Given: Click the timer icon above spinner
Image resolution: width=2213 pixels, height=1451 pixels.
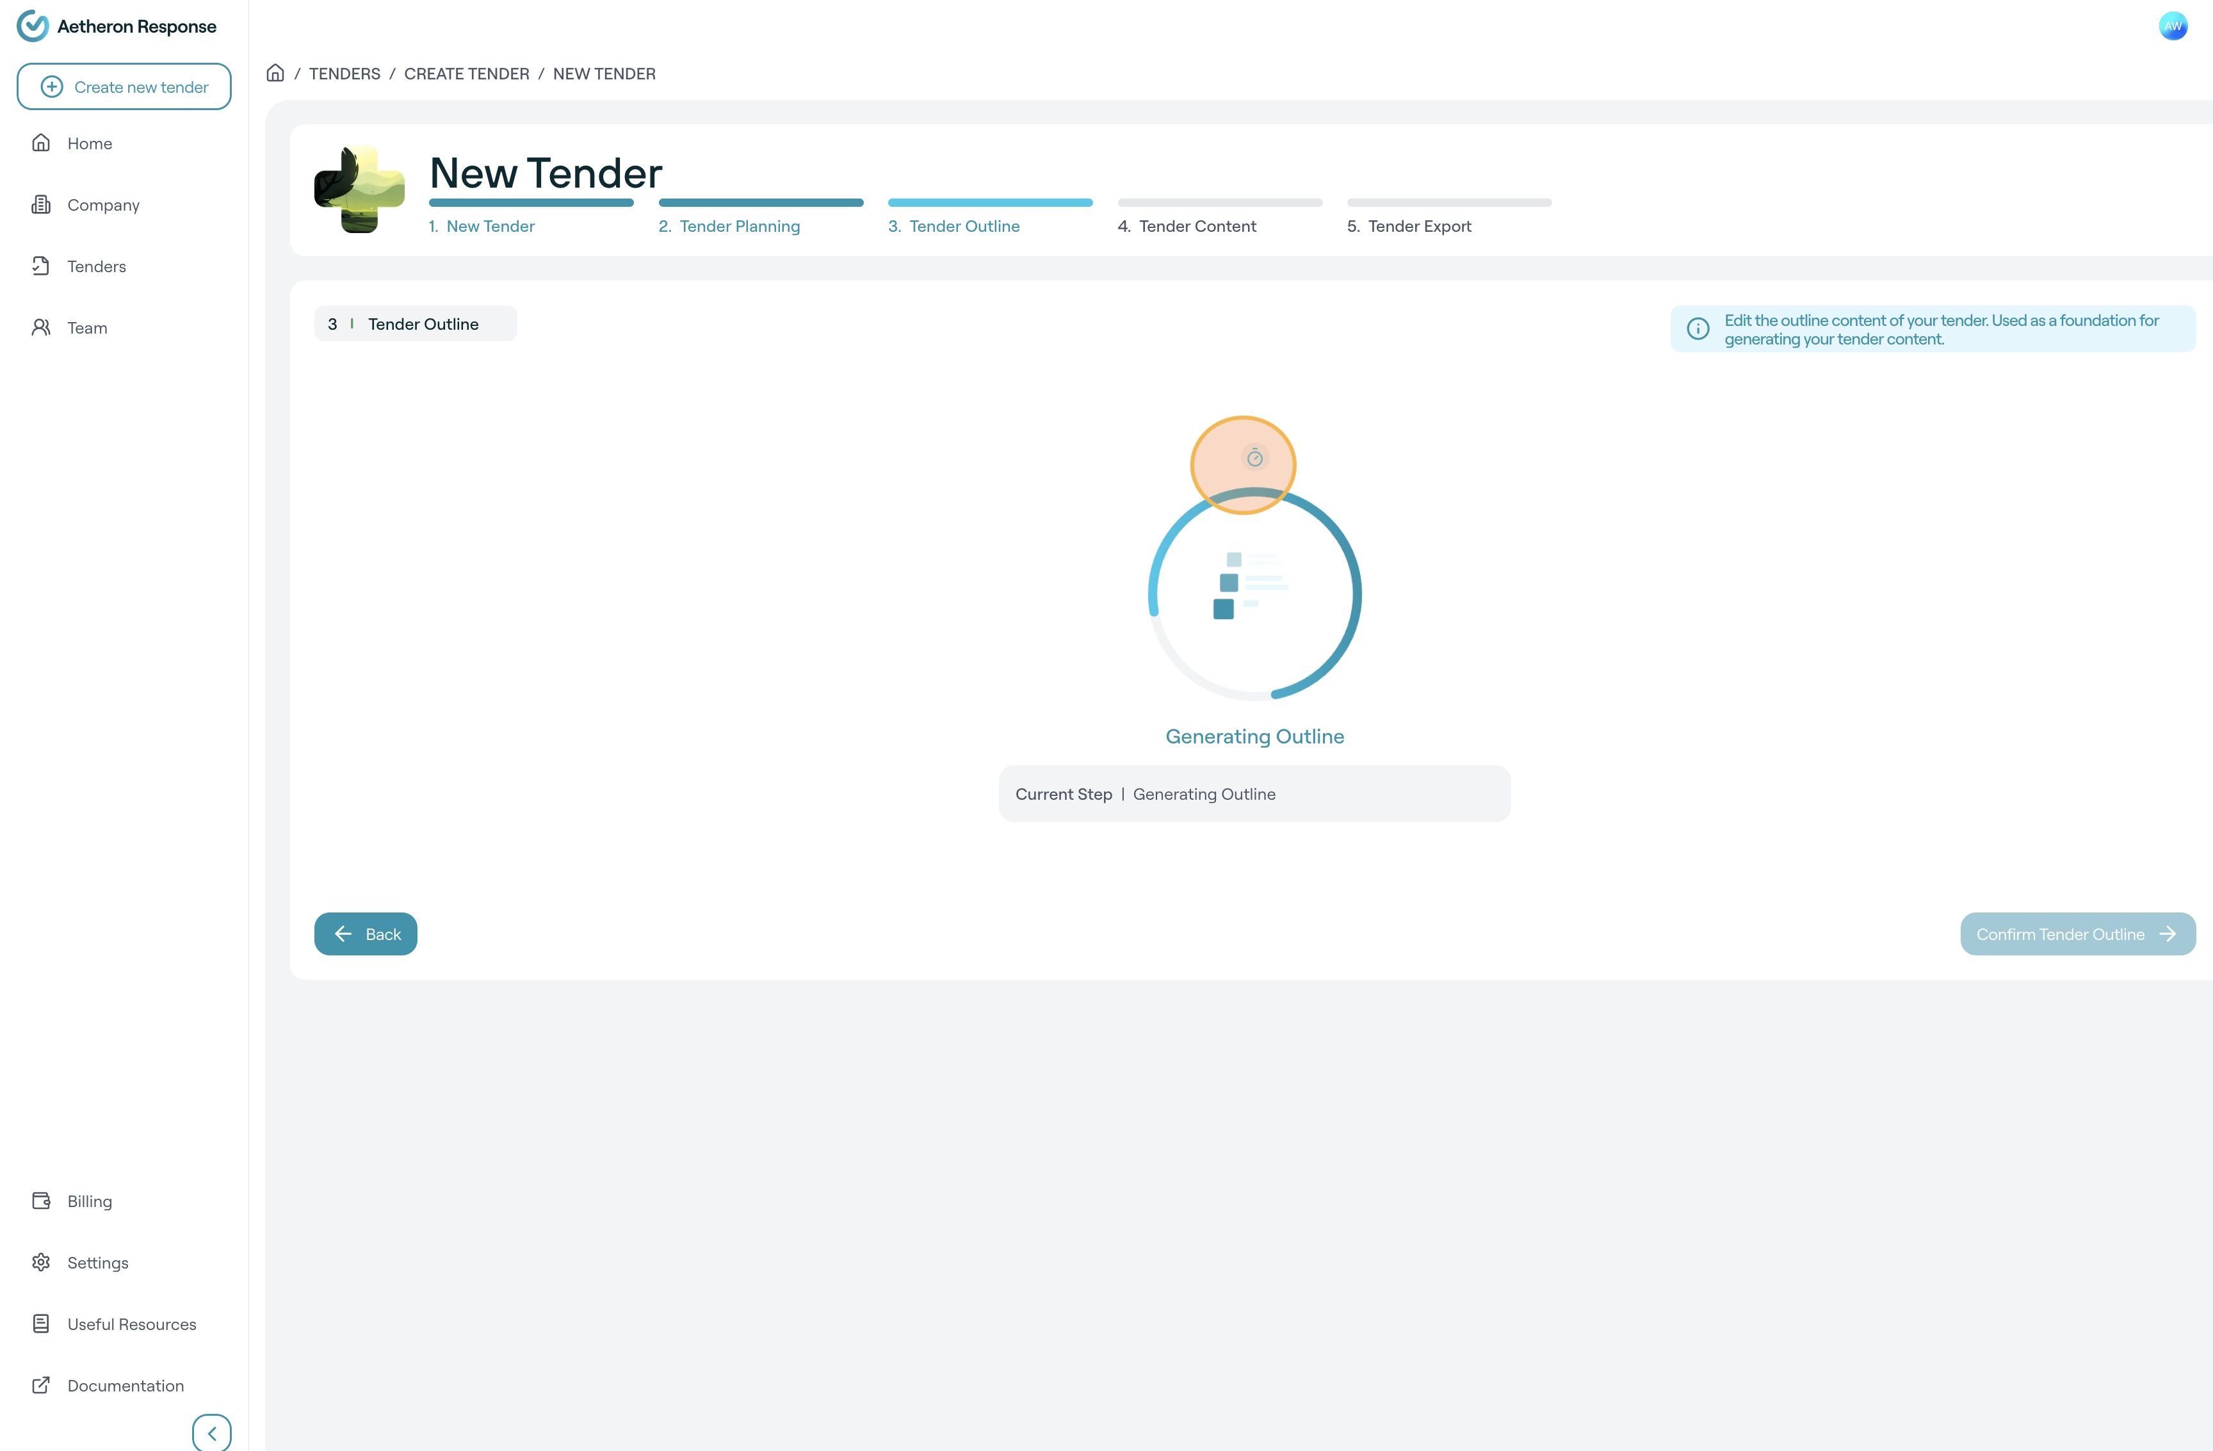Looking at the screenshot, I should click(1254, 458).
